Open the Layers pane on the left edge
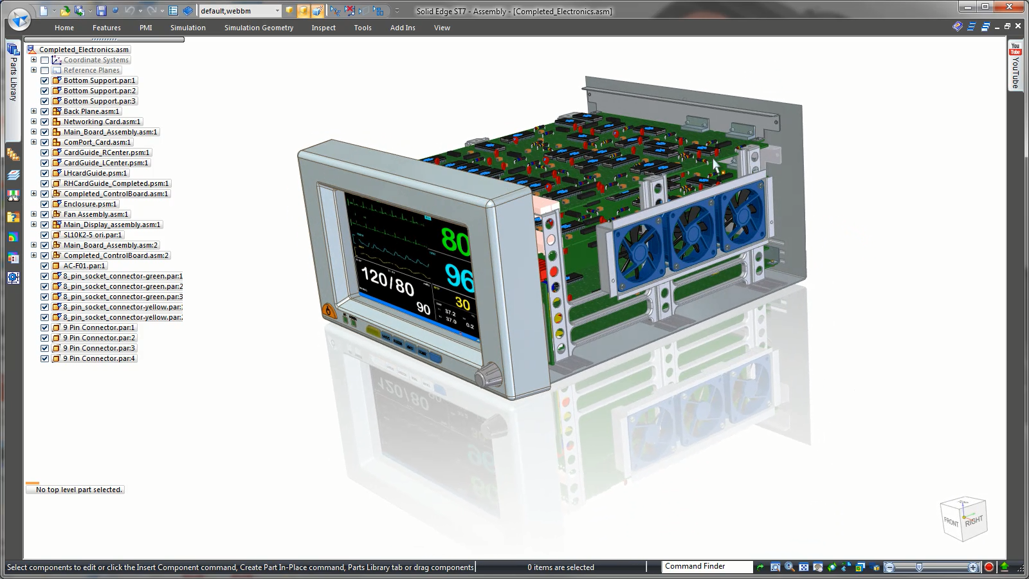This screenshot has height=579, width=1029. (x=13, y=174)
